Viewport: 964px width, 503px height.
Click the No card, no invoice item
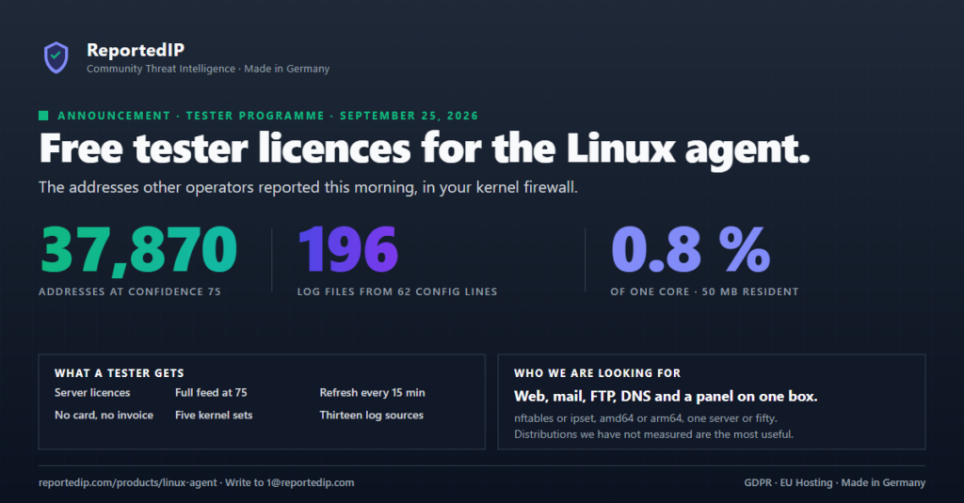coord(104,416)
